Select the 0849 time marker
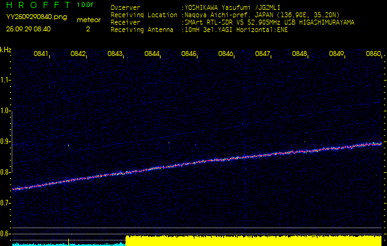 pos(337,54)
